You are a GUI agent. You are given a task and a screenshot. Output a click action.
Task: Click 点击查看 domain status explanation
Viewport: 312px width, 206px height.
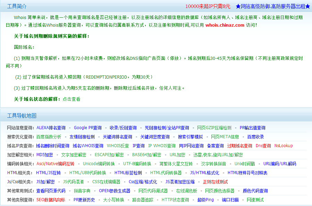click(71, 99)
